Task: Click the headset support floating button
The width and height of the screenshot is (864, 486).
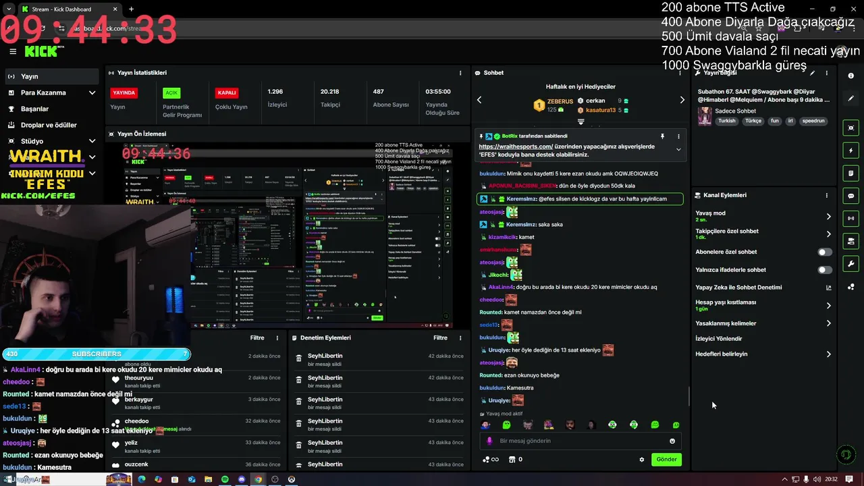Action: (846, 455)
